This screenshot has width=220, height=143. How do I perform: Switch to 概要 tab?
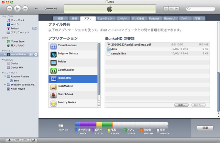coord(60,19)
